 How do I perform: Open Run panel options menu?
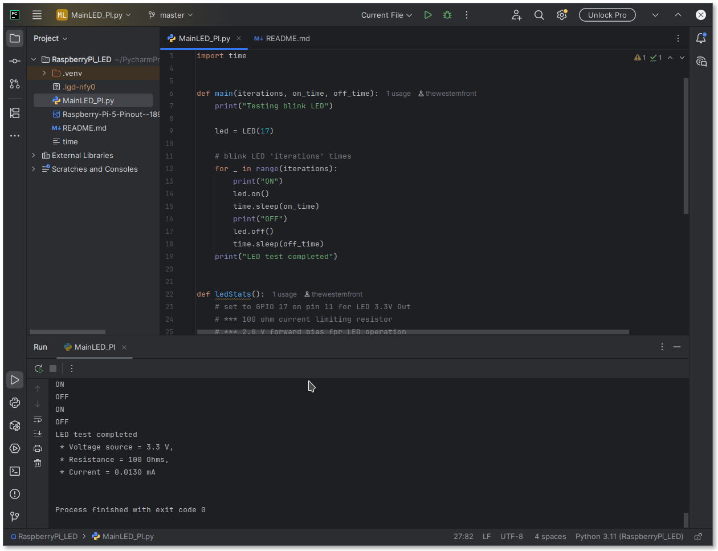662,347
